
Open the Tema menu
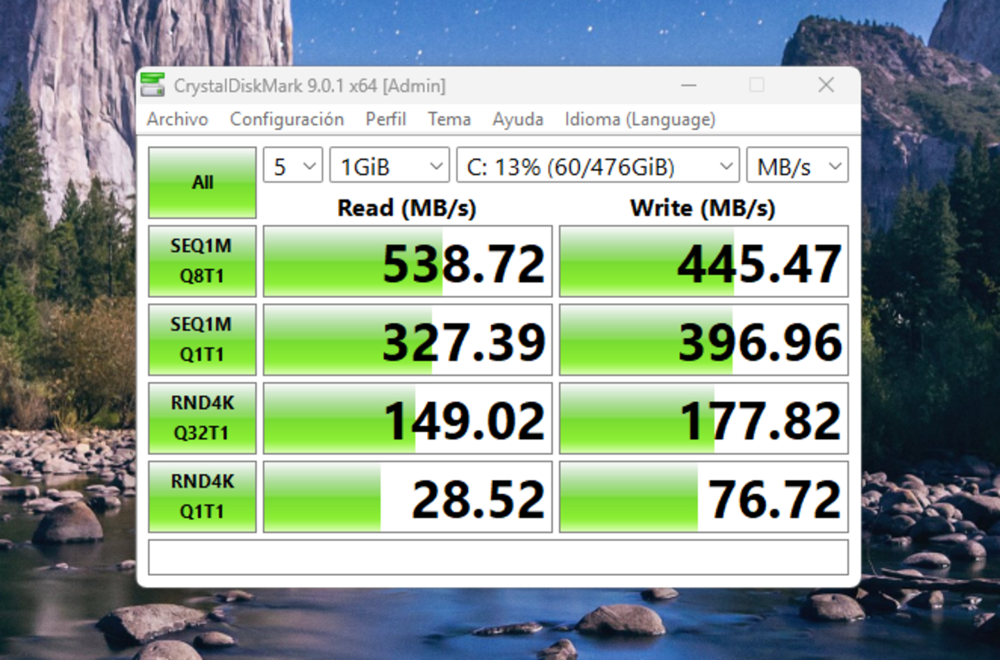click(x=449, y=119)
